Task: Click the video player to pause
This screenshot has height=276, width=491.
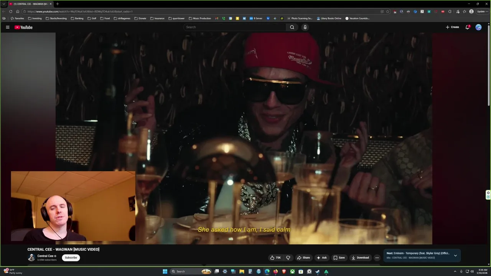Action: [x=244, y=138]
